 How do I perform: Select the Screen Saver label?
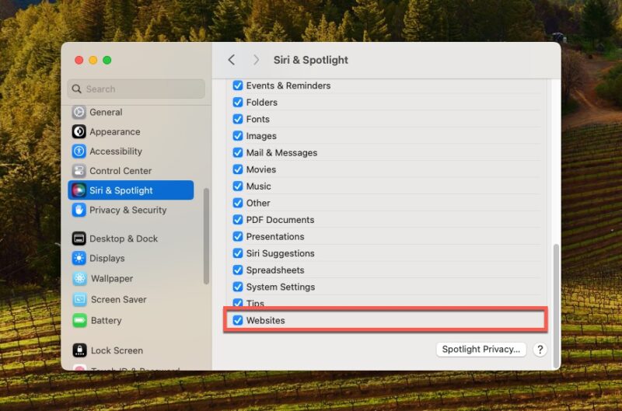click(x=119, y=299)
